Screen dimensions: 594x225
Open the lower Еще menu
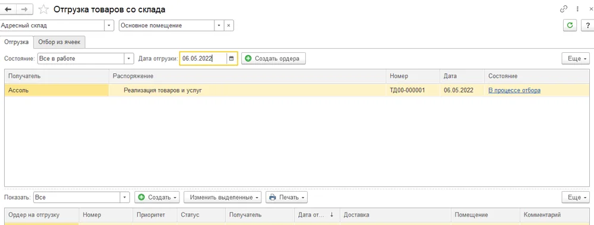tap(576, 197)
